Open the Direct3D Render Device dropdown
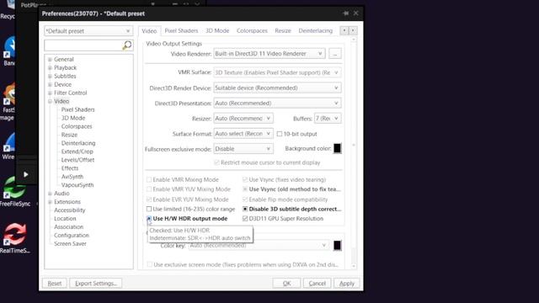The width and height of the screenshot is (539, 303). (277, 88)
